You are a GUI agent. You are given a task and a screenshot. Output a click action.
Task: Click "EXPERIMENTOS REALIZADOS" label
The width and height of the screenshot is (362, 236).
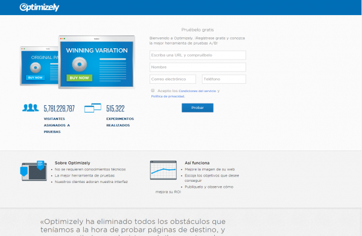[x=120, y=122]
